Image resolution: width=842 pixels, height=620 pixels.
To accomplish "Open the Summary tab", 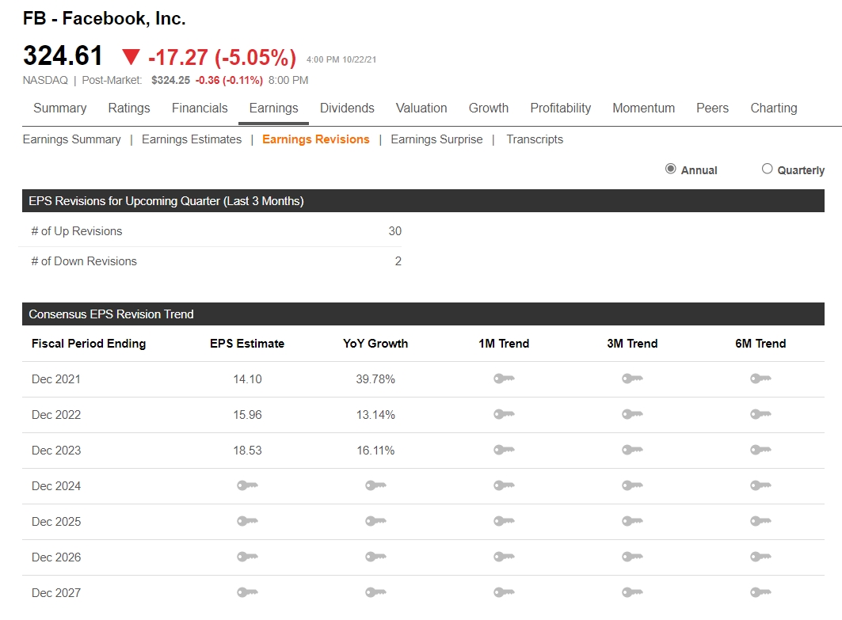I will [59, 108].
